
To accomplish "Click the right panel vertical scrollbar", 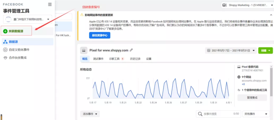I will pos(271,82).
